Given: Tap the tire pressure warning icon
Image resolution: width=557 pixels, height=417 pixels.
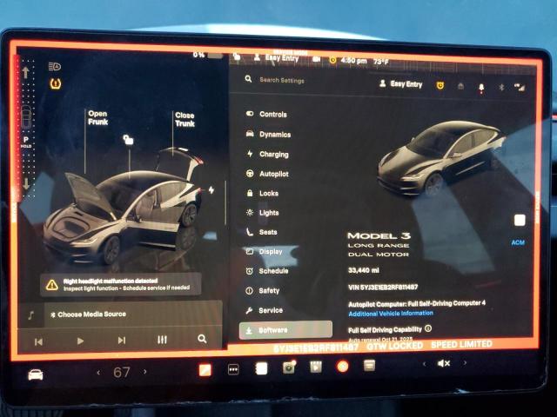Looking at the screenshot, I should 56,83.
